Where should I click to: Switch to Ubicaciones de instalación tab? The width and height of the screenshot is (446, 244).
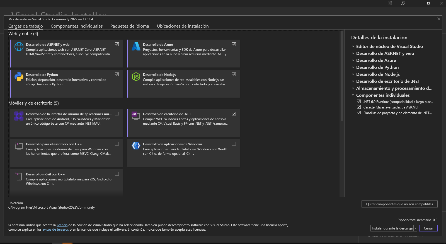[x=183, y=26]
